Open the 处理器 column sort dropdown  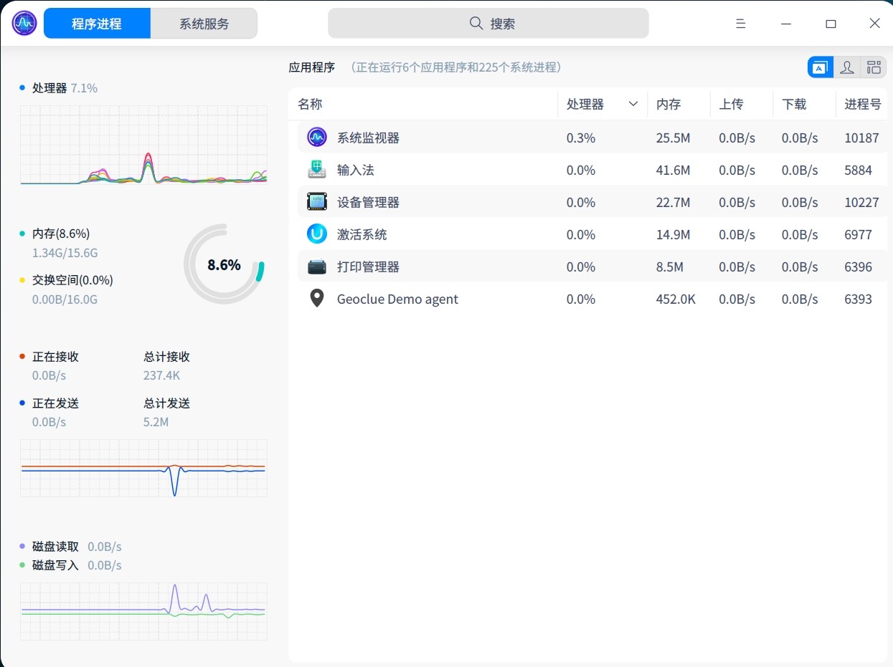[633, 104]
